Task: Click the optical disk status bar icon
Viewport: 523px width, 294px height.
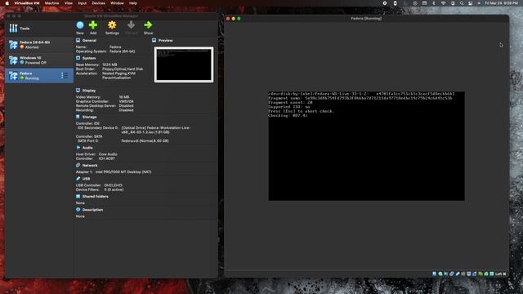Action: coord(440,274)
